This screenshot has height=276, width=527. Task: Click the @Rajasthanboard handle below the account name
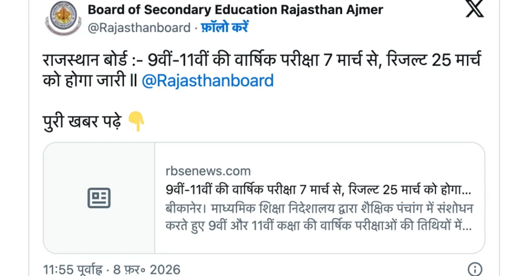[139, 28]
